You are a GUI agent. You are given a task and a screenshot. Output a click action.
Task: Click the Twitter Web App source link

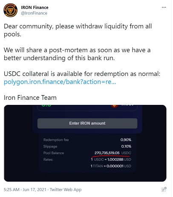(x=66, y=190)
